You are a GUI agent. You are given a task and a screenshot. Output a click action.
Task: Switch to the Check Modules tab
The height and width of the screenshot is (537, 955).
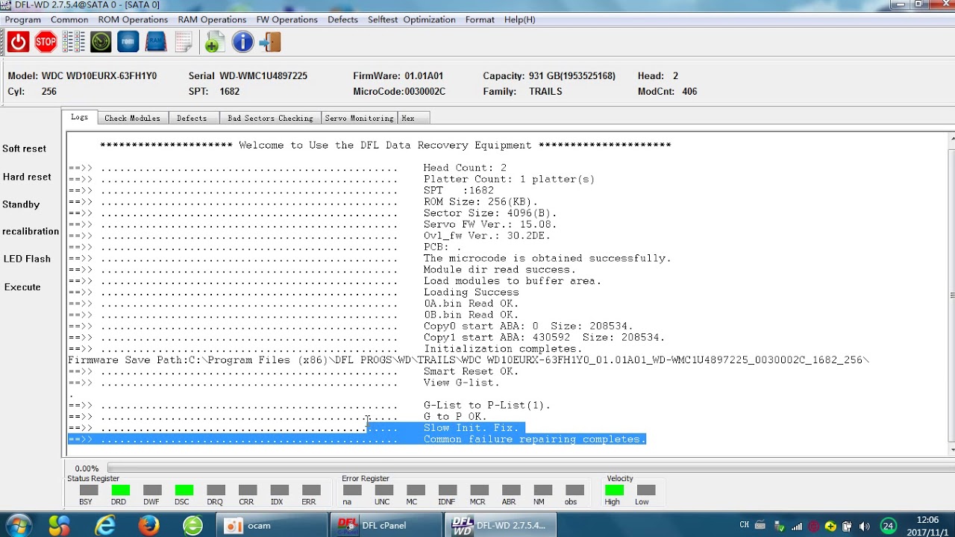click(x=132, y=118)
